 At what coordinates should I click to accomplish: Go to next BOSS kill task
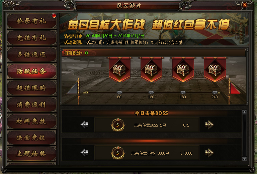[x=209, y=125]
